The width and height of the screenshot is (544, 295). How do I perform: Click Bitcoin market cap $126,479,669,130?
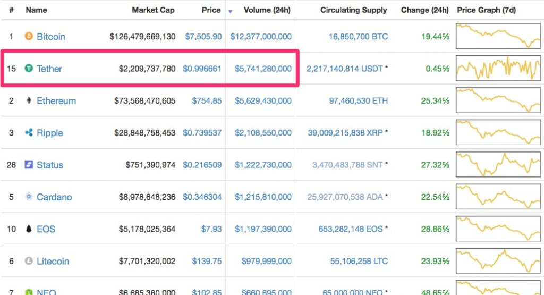tap(142, 37)
